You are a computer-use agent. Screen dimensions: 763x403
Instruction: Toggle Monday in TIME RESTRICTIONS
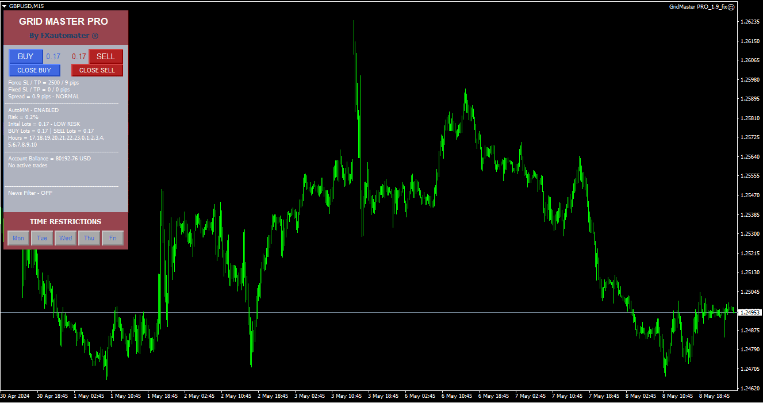tap(18, 237)
